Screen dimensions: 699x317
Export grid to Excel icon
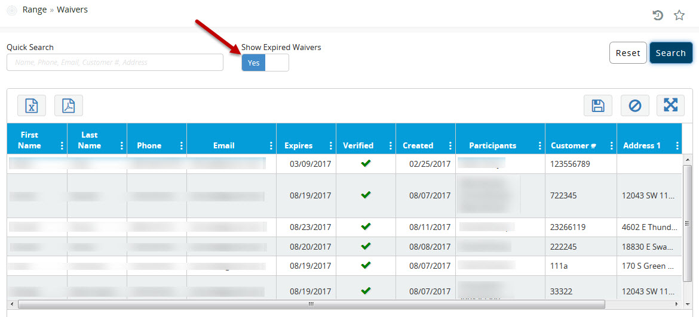[32, 105]
